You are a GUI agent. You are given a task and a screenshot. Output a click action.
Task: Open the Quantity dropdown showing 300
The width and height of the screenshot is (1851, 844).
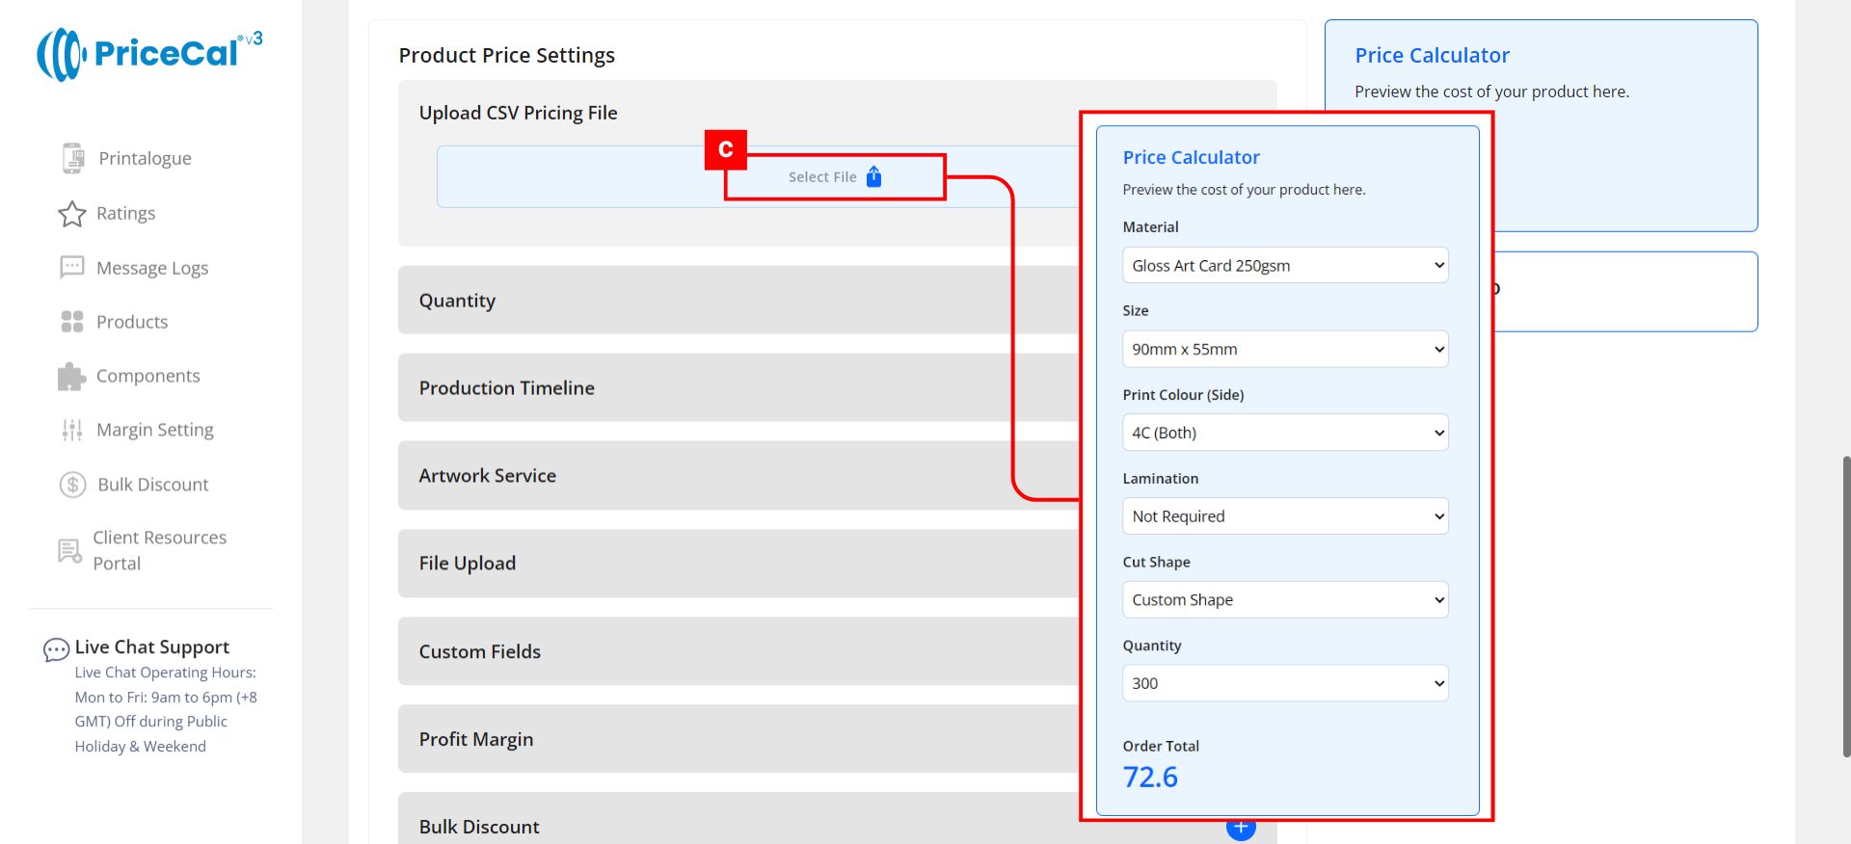1284,683
